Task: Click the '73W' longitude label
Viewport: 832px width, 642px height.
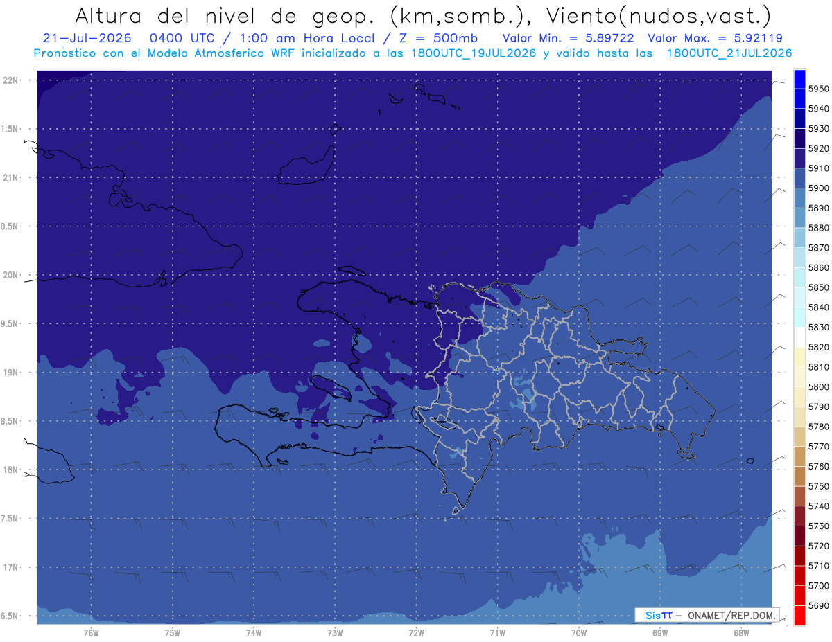Action: tap(335, 633)
